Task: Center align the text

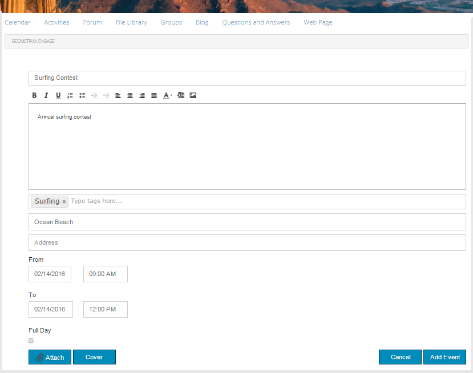Action: click(x=130, y=95)
